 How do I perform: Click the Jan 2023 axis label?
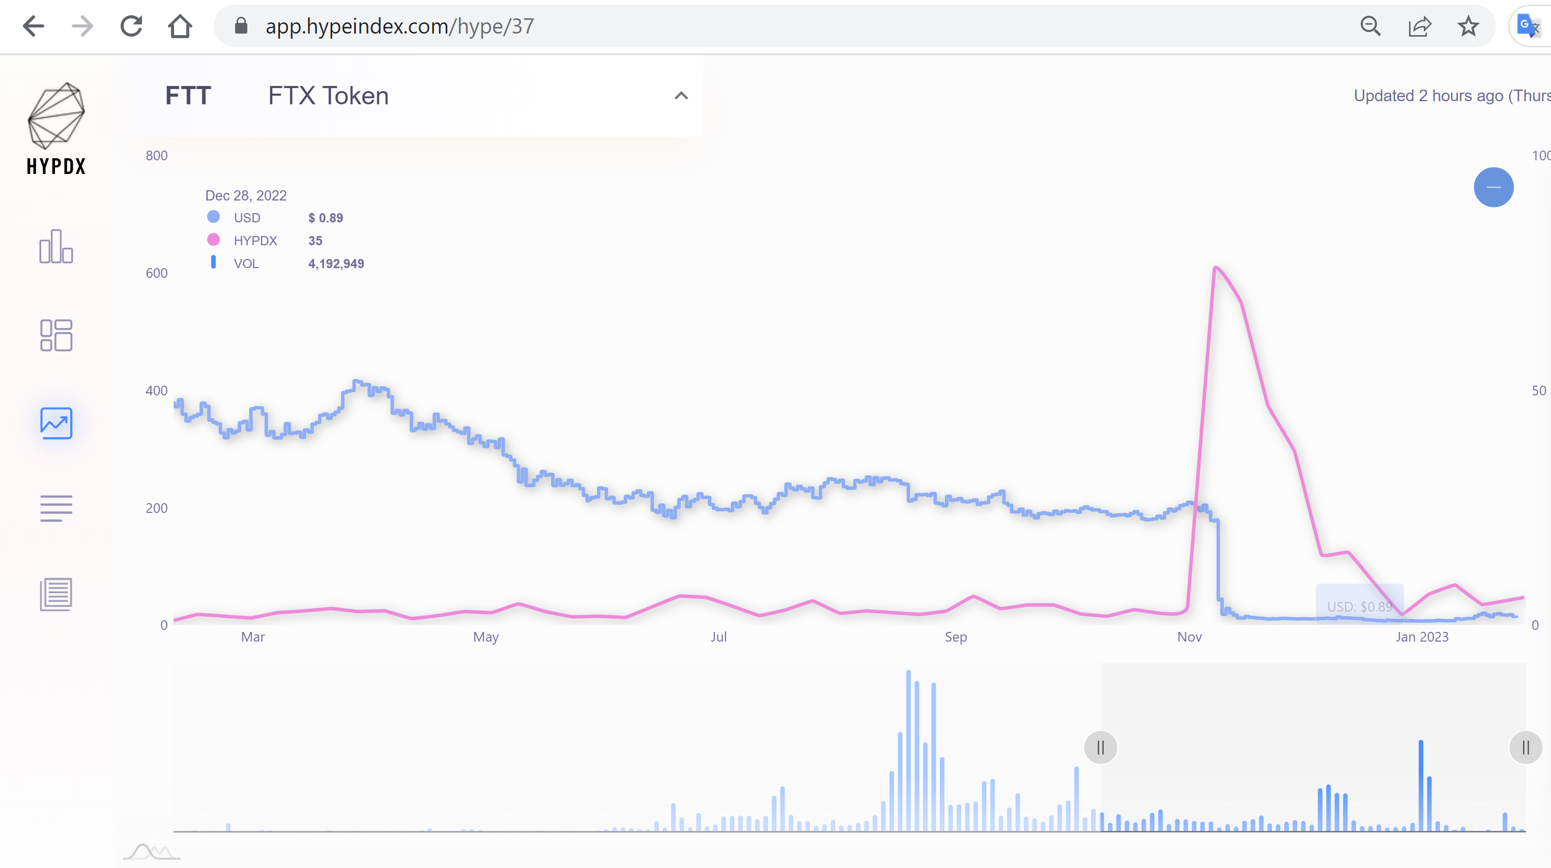coord(1422,637)
